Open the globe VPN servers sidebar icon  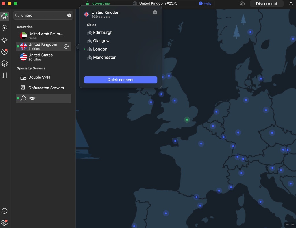(x=5, y=16)
